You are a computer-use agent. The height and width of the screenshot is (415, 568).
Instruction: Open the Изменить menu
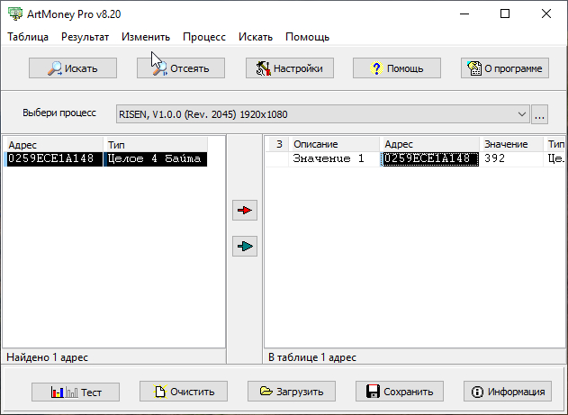[146, 37]
